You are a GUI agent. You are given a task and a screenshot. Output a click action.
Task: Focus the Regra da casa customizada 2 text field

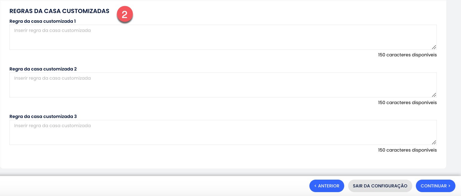[x=223, y=85]
